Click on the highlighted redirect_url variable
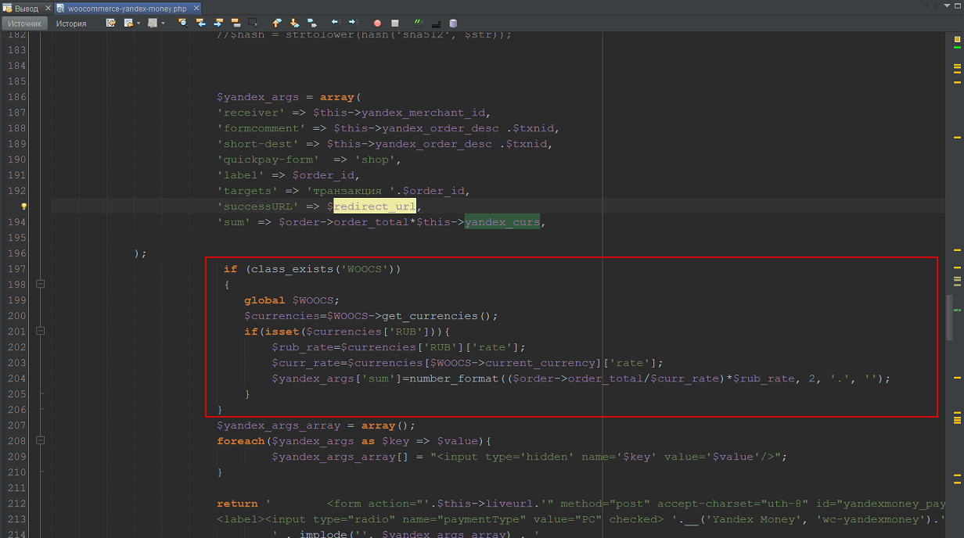Screen dimensions: 964x538 click(x=375, y=206)
